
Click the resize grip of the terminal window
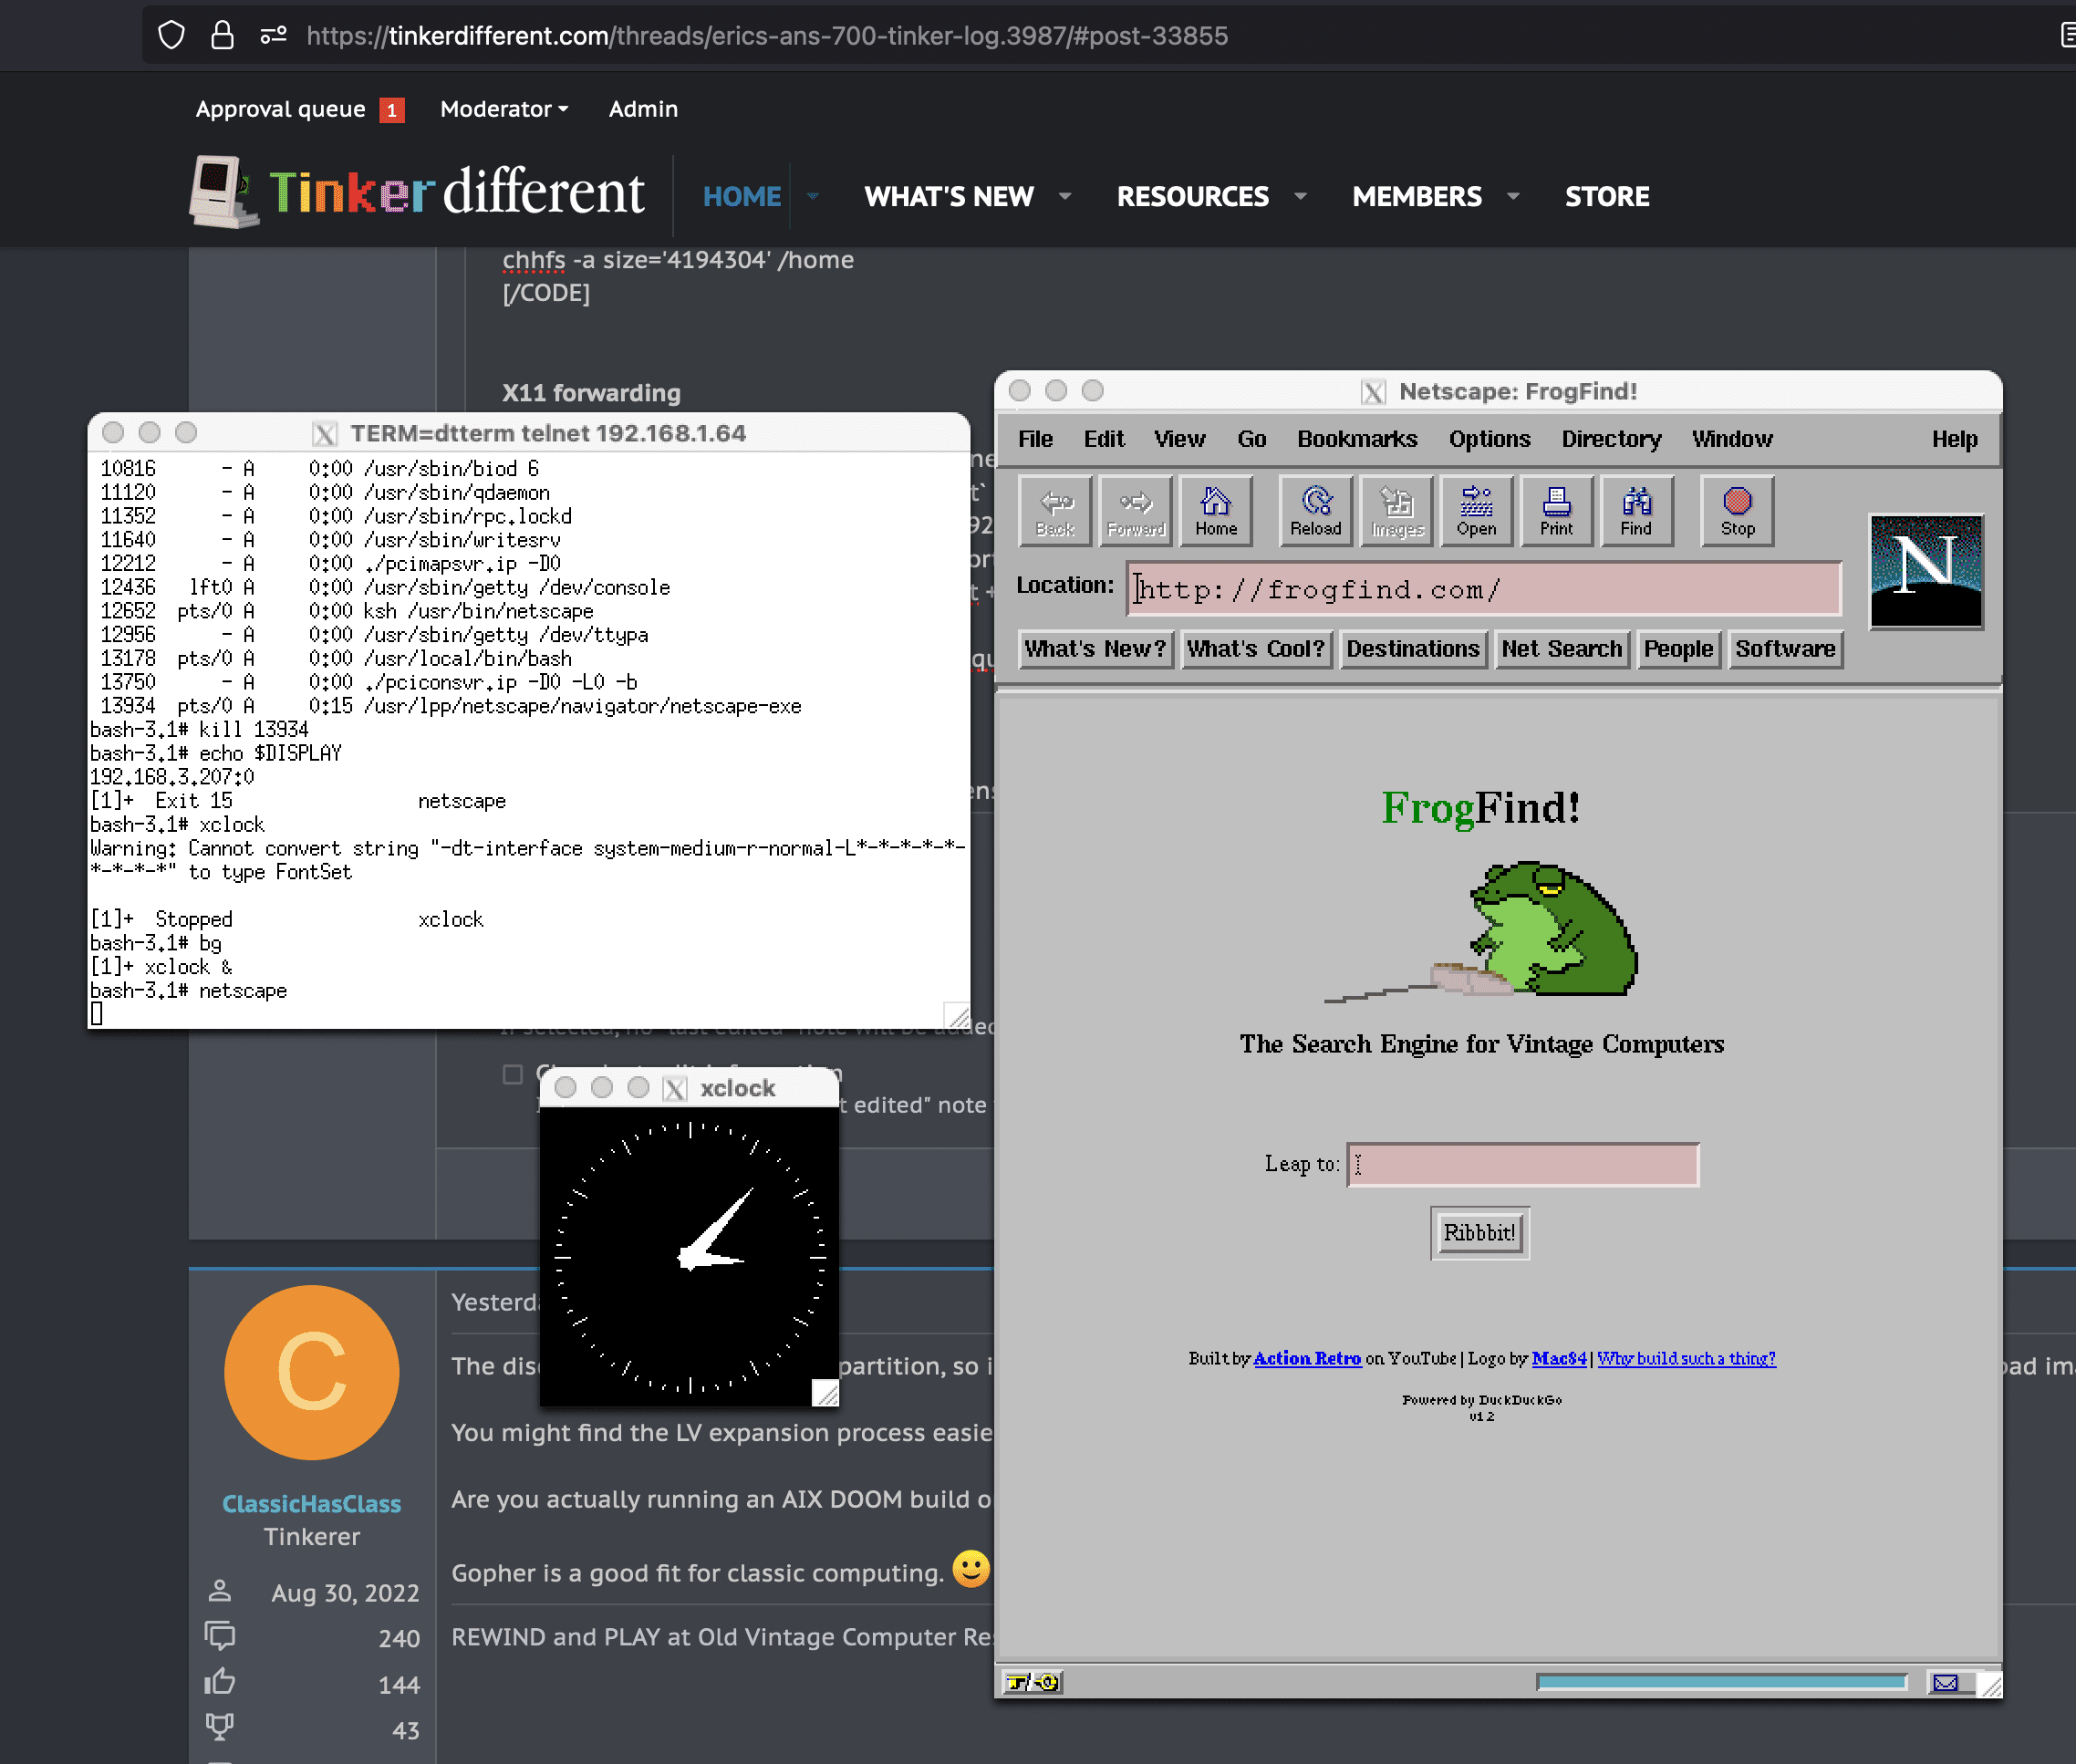pyautogui.click(x=957, y=1015)
